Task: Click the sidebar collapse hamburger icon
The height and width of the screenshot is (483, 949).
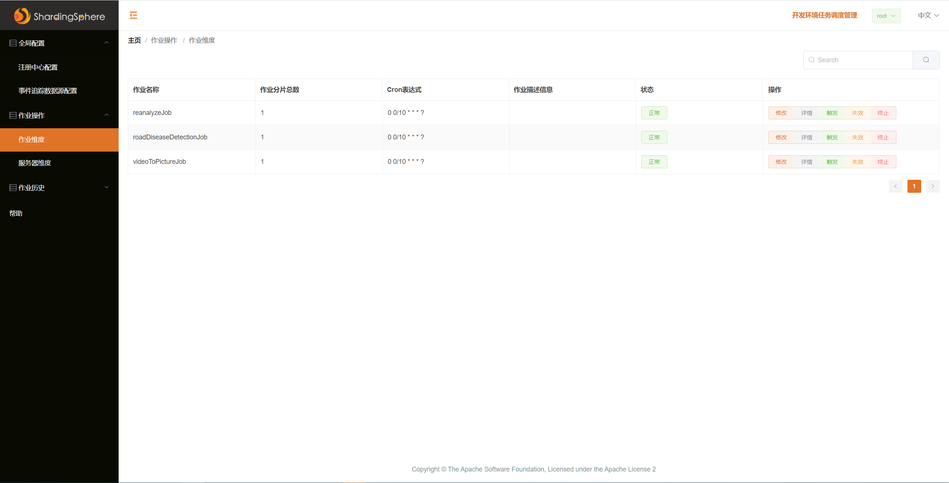Action: [x=133, y=15]
